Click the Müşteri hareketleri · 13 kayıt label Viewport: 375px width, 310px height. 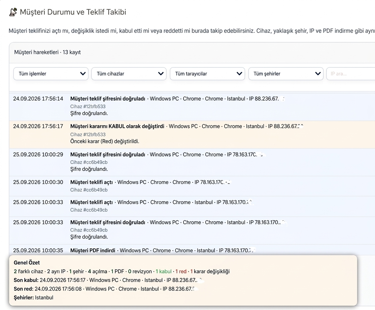47,52
